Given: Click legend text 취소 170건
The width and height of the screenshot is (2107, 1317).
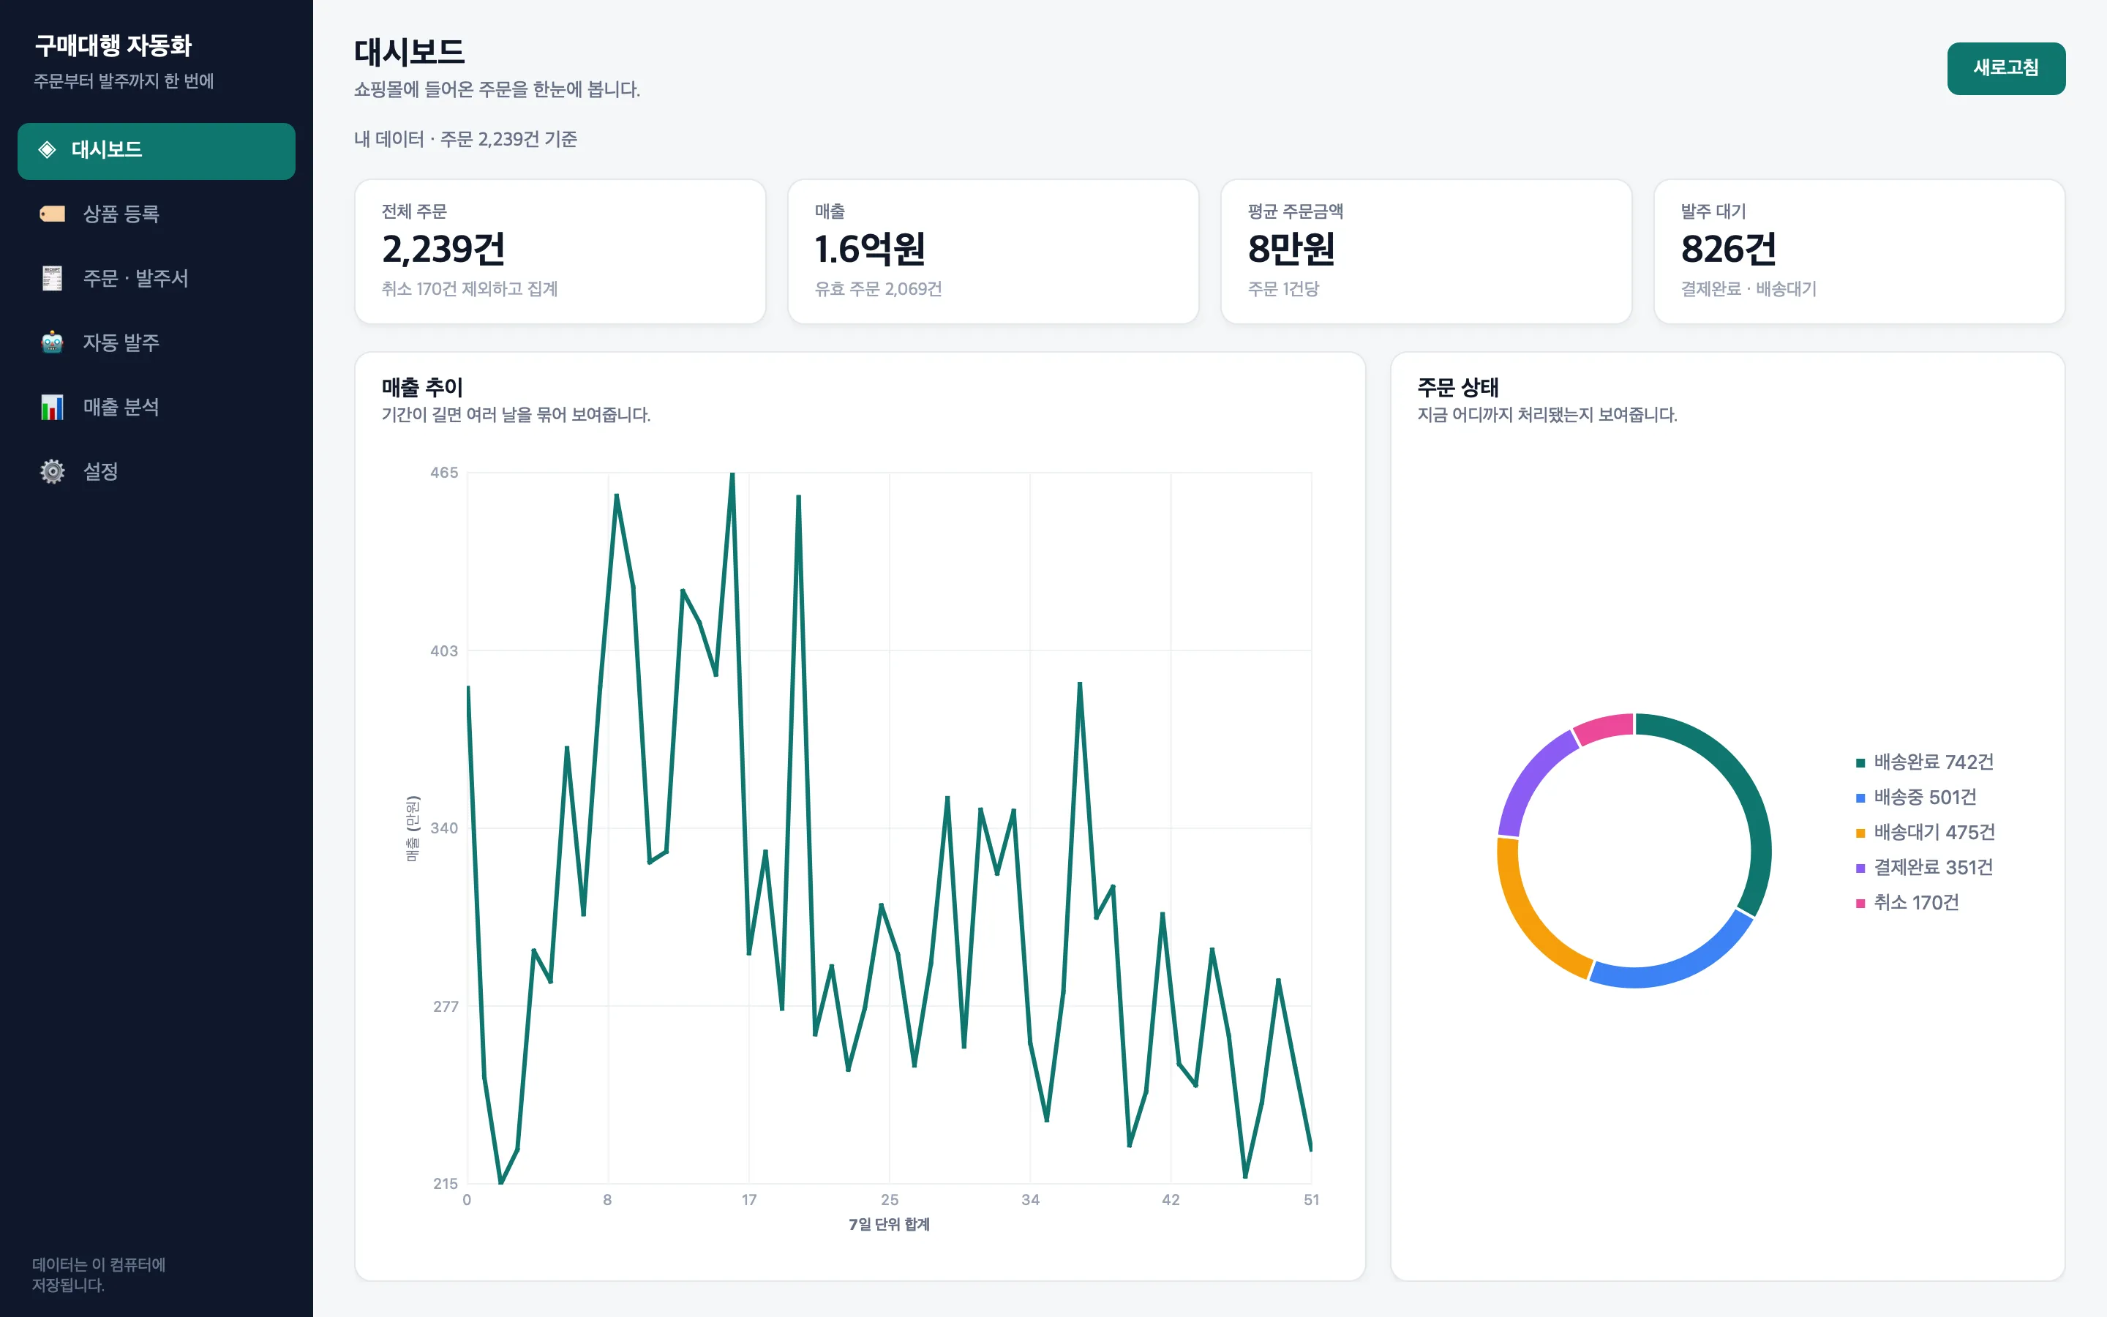Looking at the screenshot, I should pyautogui.click(x=1916, y=902).
